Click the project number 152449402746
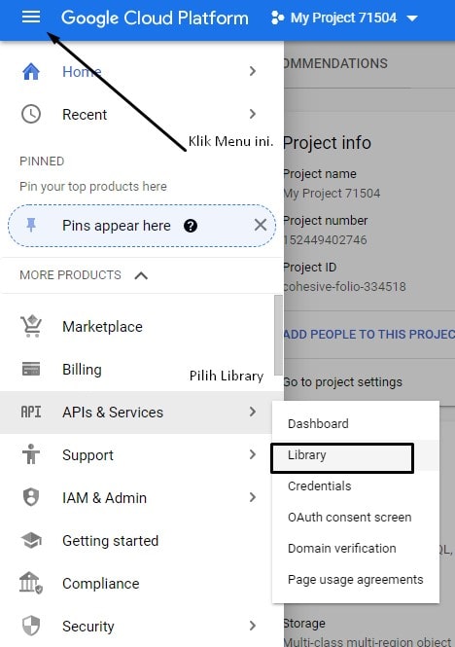This screenshot has height=647, width=455. (326, 239)
